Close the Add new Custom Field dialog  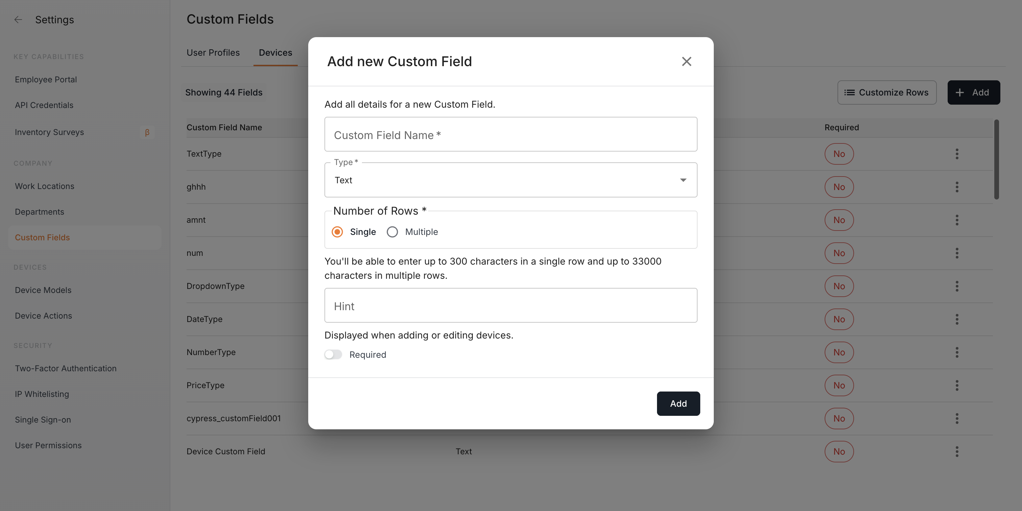pos(686,61)
